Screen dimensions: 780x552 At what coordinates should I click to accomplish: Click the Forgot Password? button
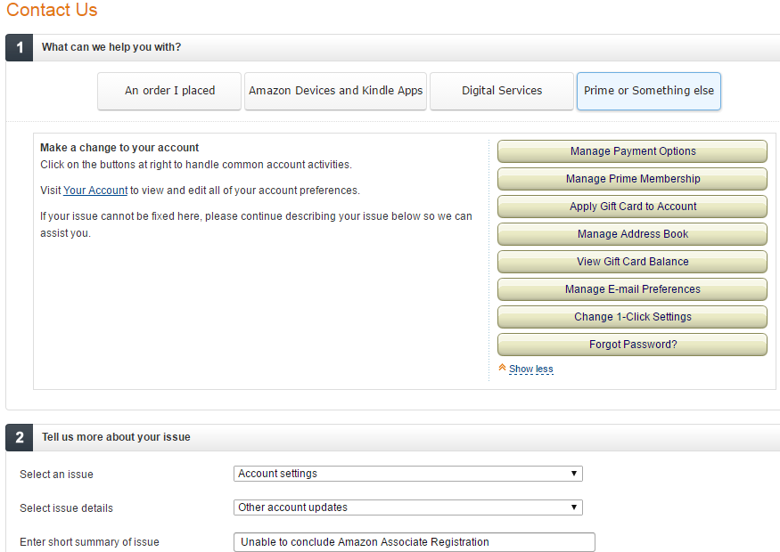[632, 345]
